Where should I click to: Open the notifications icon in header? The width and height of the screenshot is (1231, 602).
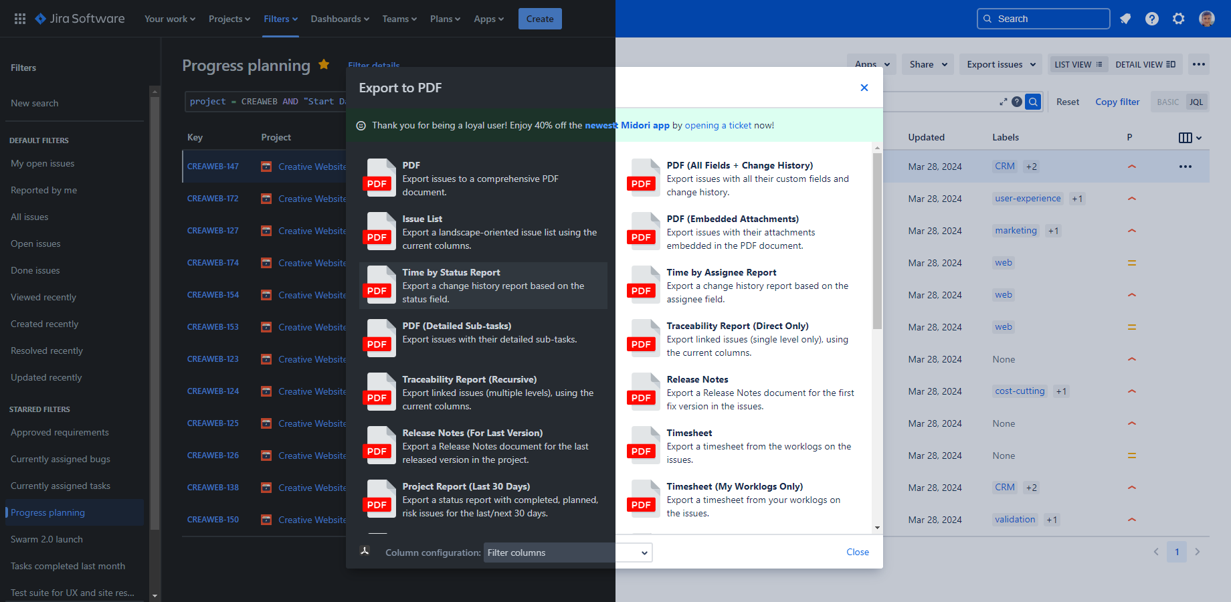pos(1125,19)
